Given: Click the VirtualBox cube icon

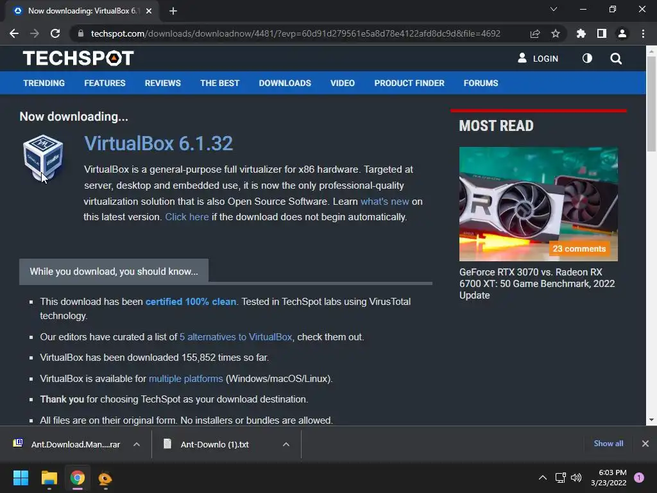Looking at the screenshot, I should (43, 158).
